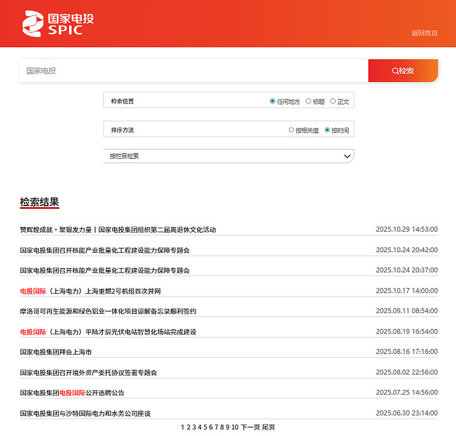Open 沙特国际电力和水务公司座谈 article
The width and height of the screenshot is (456, 436).
click(85, 413)
